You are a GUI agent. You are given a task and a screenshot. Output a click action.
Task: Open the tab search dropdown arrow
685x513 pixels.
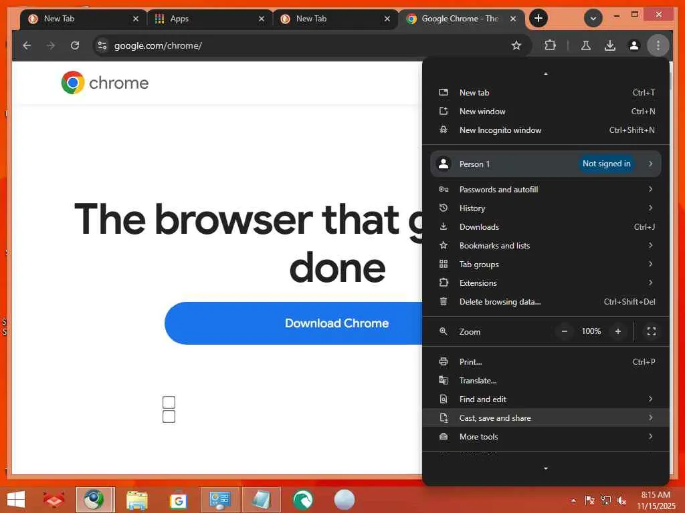(593, 18)
